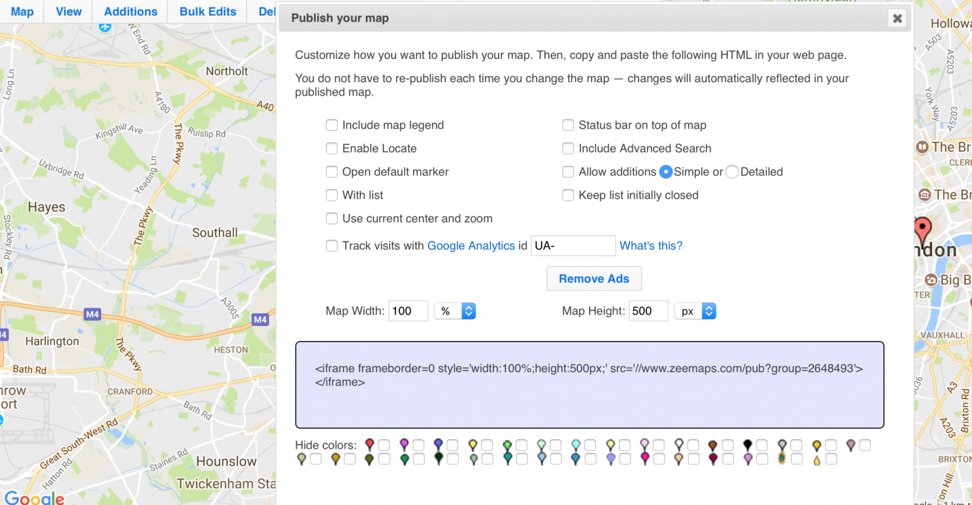Hide the blue pin color markers
Image resolution: width=972 pixels, height=505 pixels.
451,445
